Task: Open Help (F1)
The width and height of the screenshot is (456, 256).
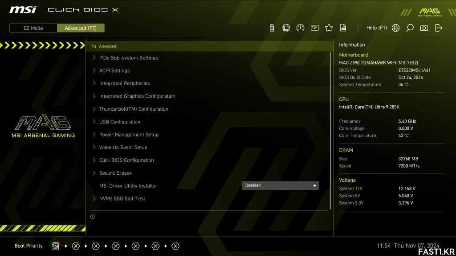Action: [x=376, y=28]
